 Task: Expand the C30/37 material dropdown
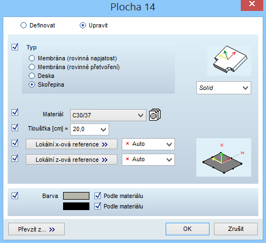click(x=108, y=115)
